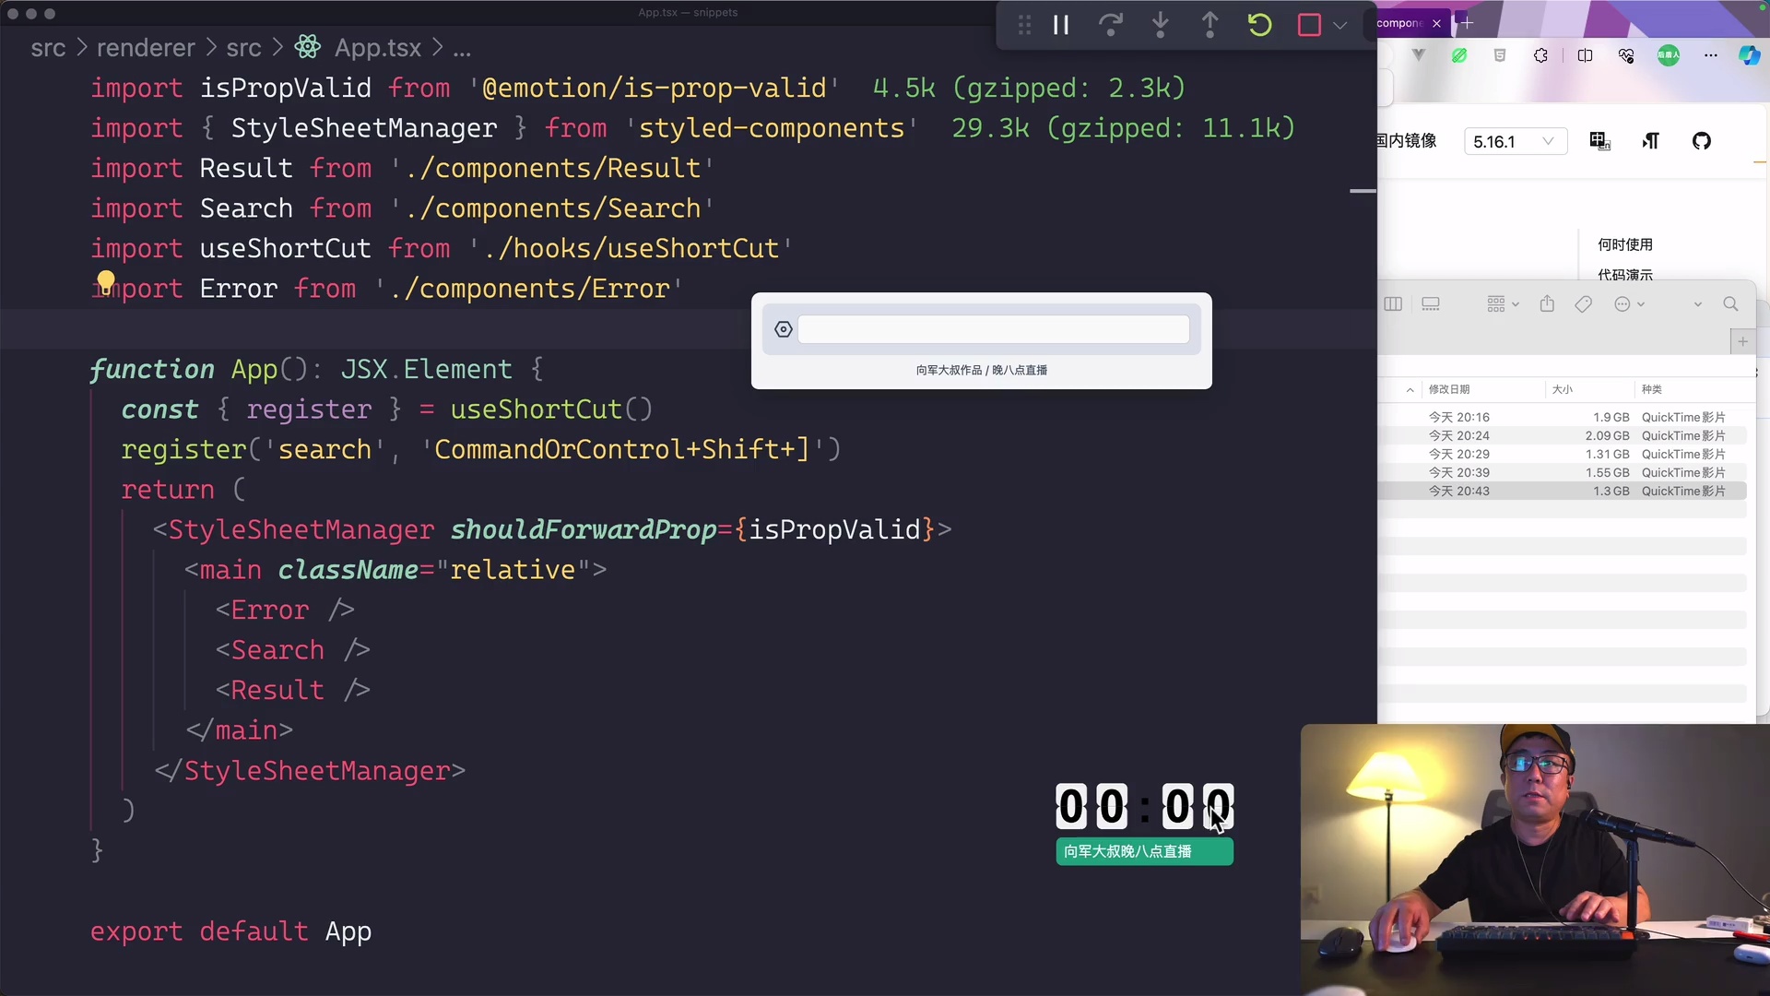
Task: Stop the debug session
Action: click(x=1310, y=25)
